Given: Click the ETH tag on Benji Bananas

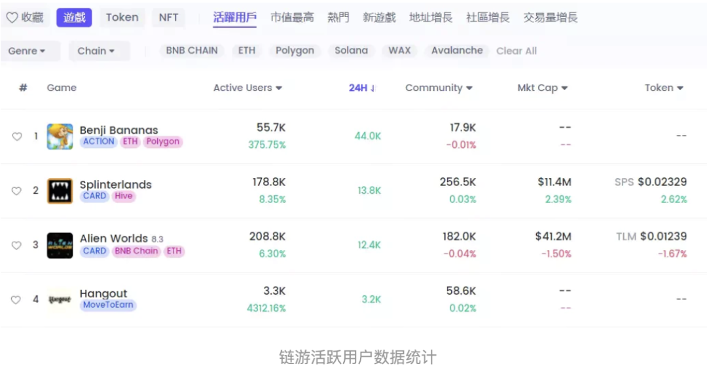Looking at the screenshot, I should [x=130, y=141].
